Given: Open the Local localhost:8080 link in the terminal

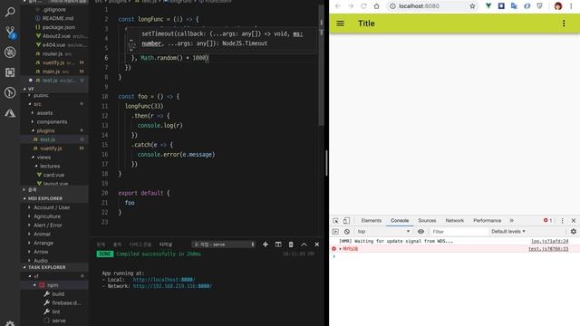Looking at the screenshot, I should (x=163, y=280).
